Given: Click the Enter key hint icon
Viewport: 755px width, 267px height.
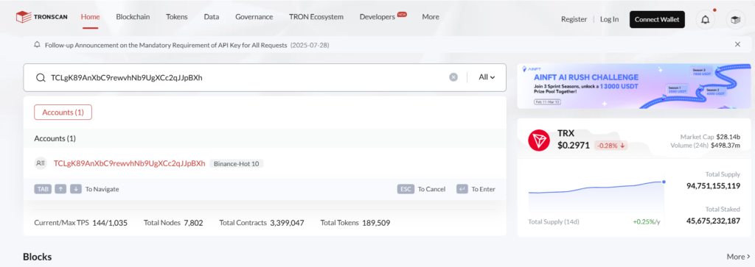Looking at the screenshot, I should (462, 189).
